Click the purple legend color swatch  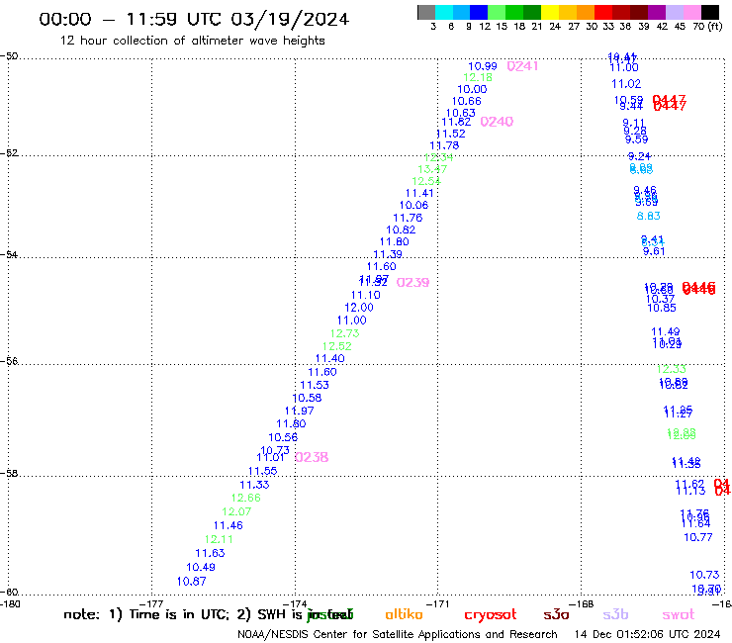click(x=657, y=12)
